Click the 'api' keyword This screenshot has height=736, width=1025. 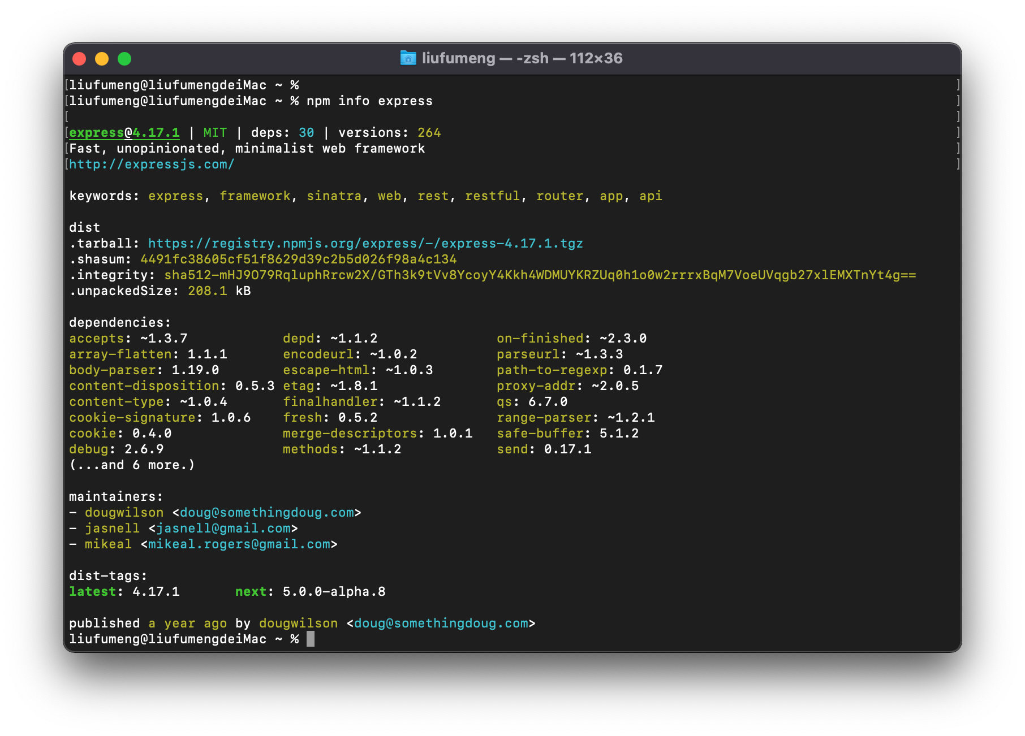click(651, 196)
